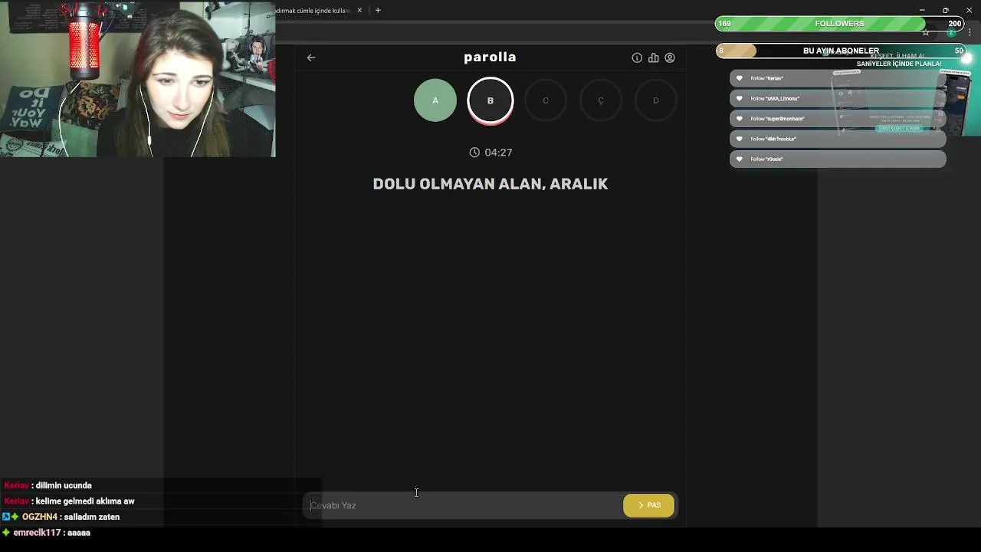Screen dimensions: 981x552
Task: Click the Follow "Keriav" text
Action: tap(766, 78)
